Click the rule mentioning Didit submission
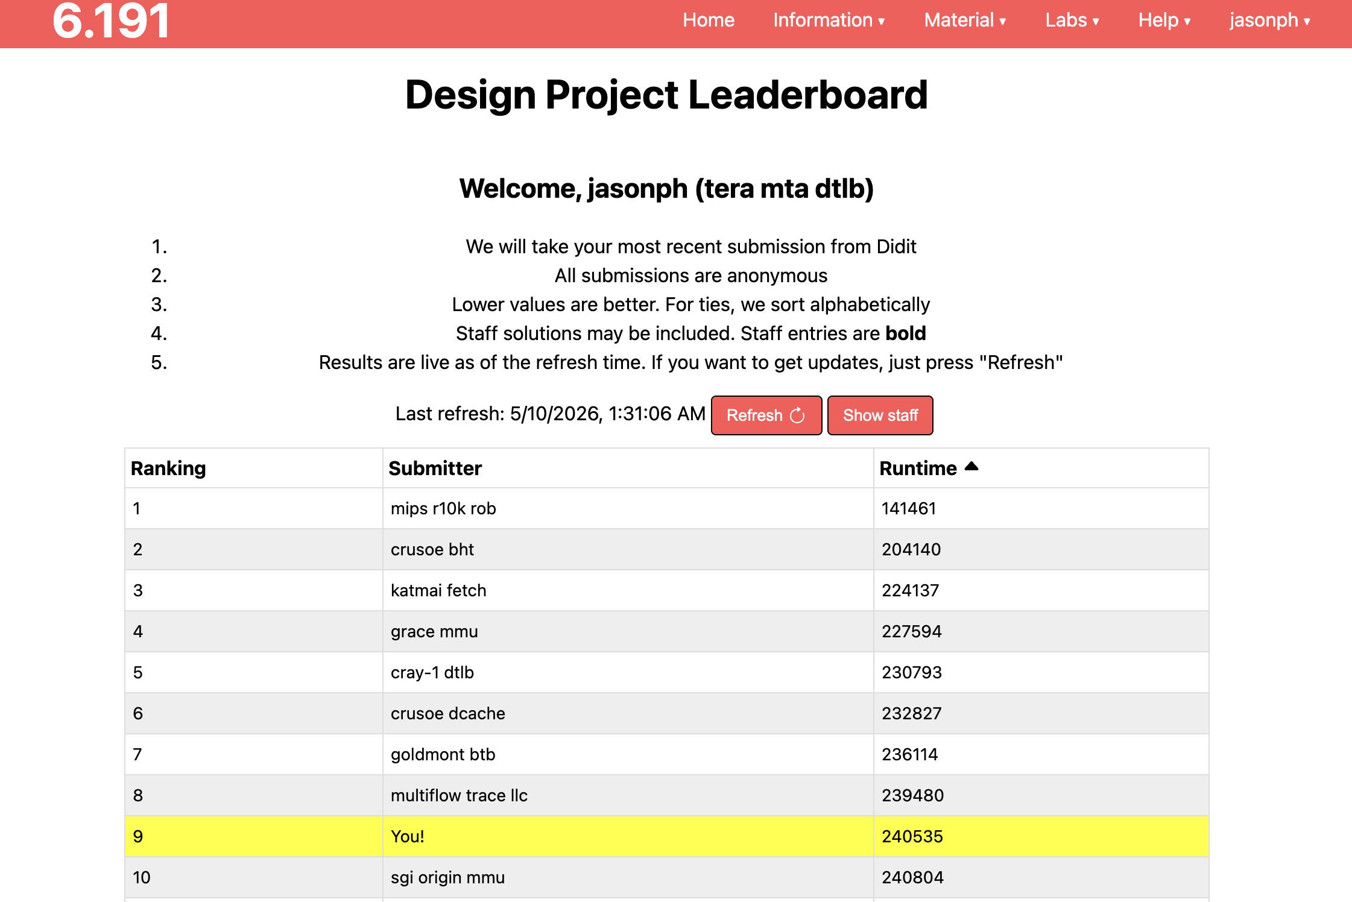 (x=691, y=247)
